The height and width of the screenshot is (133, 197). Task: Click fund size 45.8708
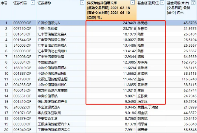click(190, 23)
